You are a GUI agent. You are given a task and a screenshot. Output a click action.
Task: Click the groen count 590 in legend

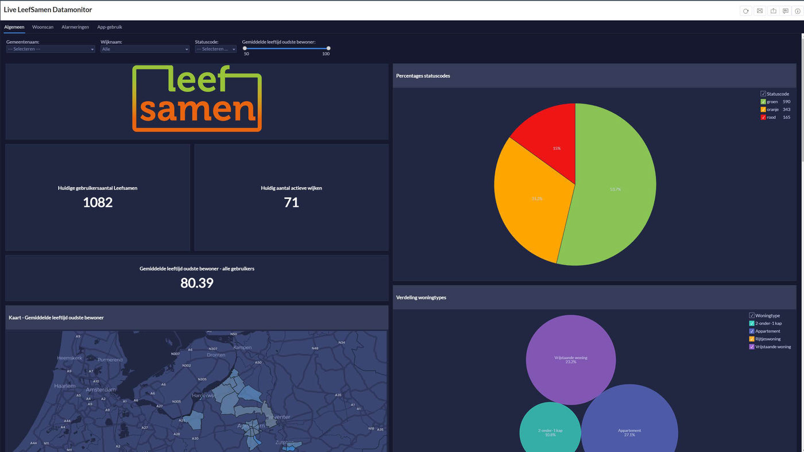[786, 102]
